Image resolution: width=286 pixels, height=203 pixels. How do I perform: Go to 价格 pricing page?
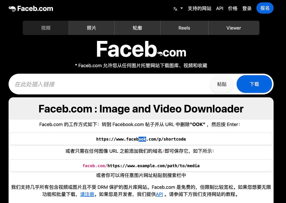[x=233, y=8]
